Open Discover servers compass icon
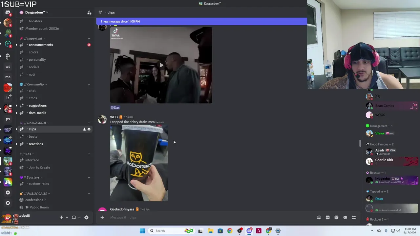This screenshot has height=236, width=420. [x=8, y=203]
